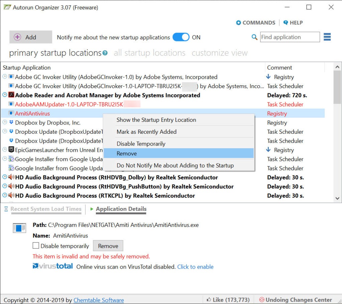342x304 pixels.
Task: Select primary startup locations tab
Action: 55,53
